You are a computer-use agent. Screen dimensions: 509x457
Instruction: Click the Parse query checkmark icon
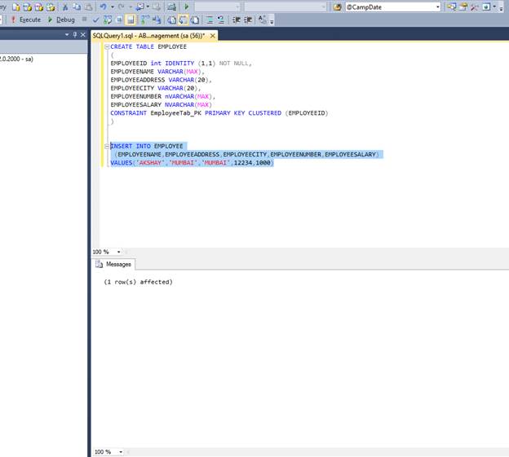click(96, 20)
